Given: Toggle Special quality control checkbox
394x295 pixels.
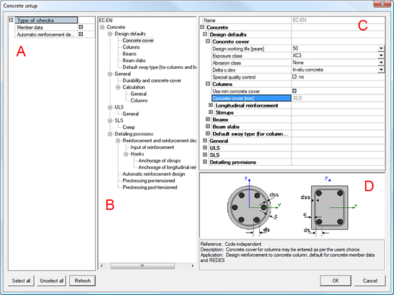Looking at the screenshot, I should 294,77.
